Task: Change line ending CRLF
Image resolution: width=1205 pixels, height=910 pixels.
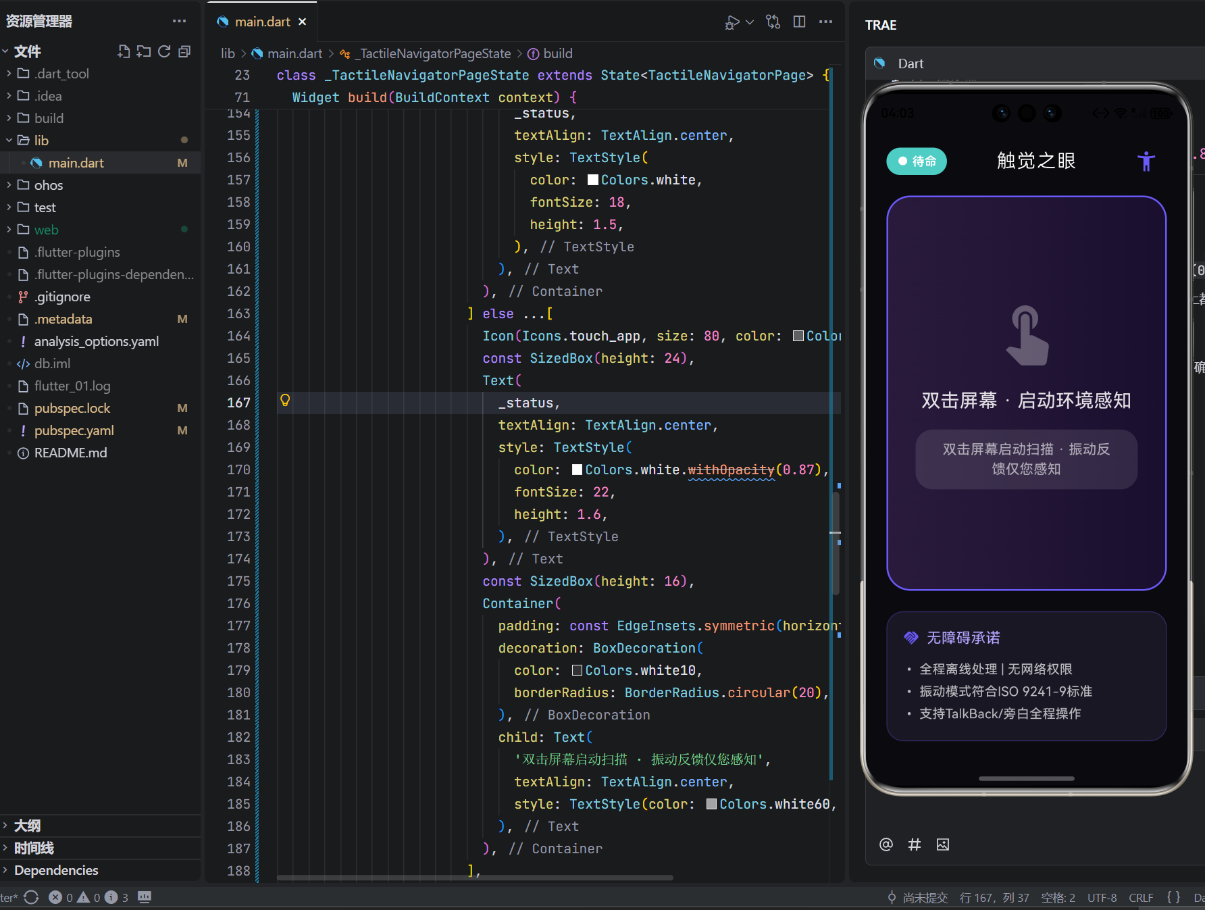Action: point(1141,898)
